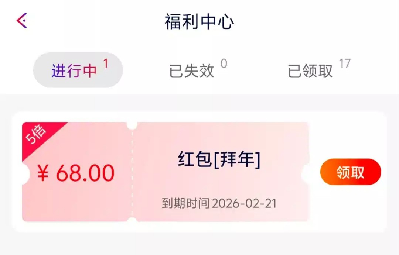
Task: Show the 已领取 tab
Action: click(310, 71)
